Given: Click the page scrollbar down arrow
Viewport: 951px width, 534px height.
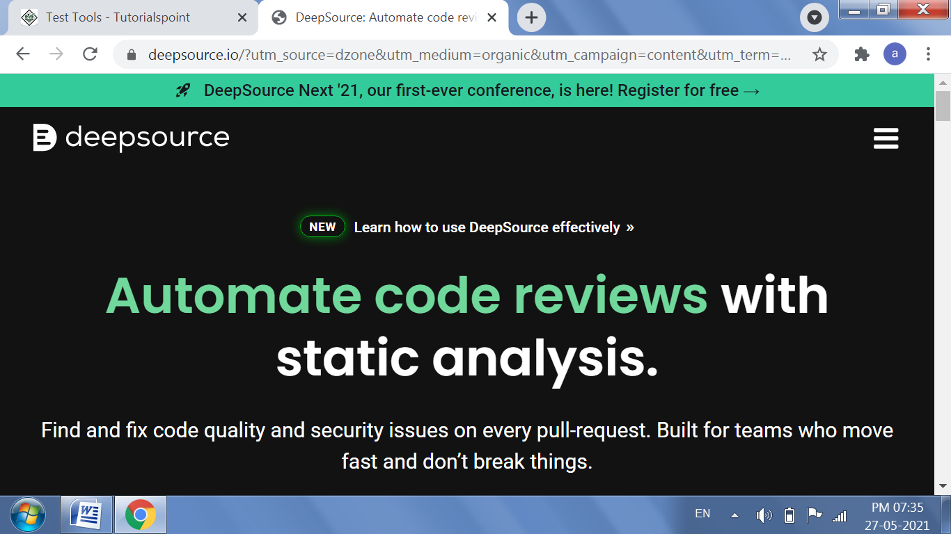Looking at the screenshot, I should click(x=943, y=486).
